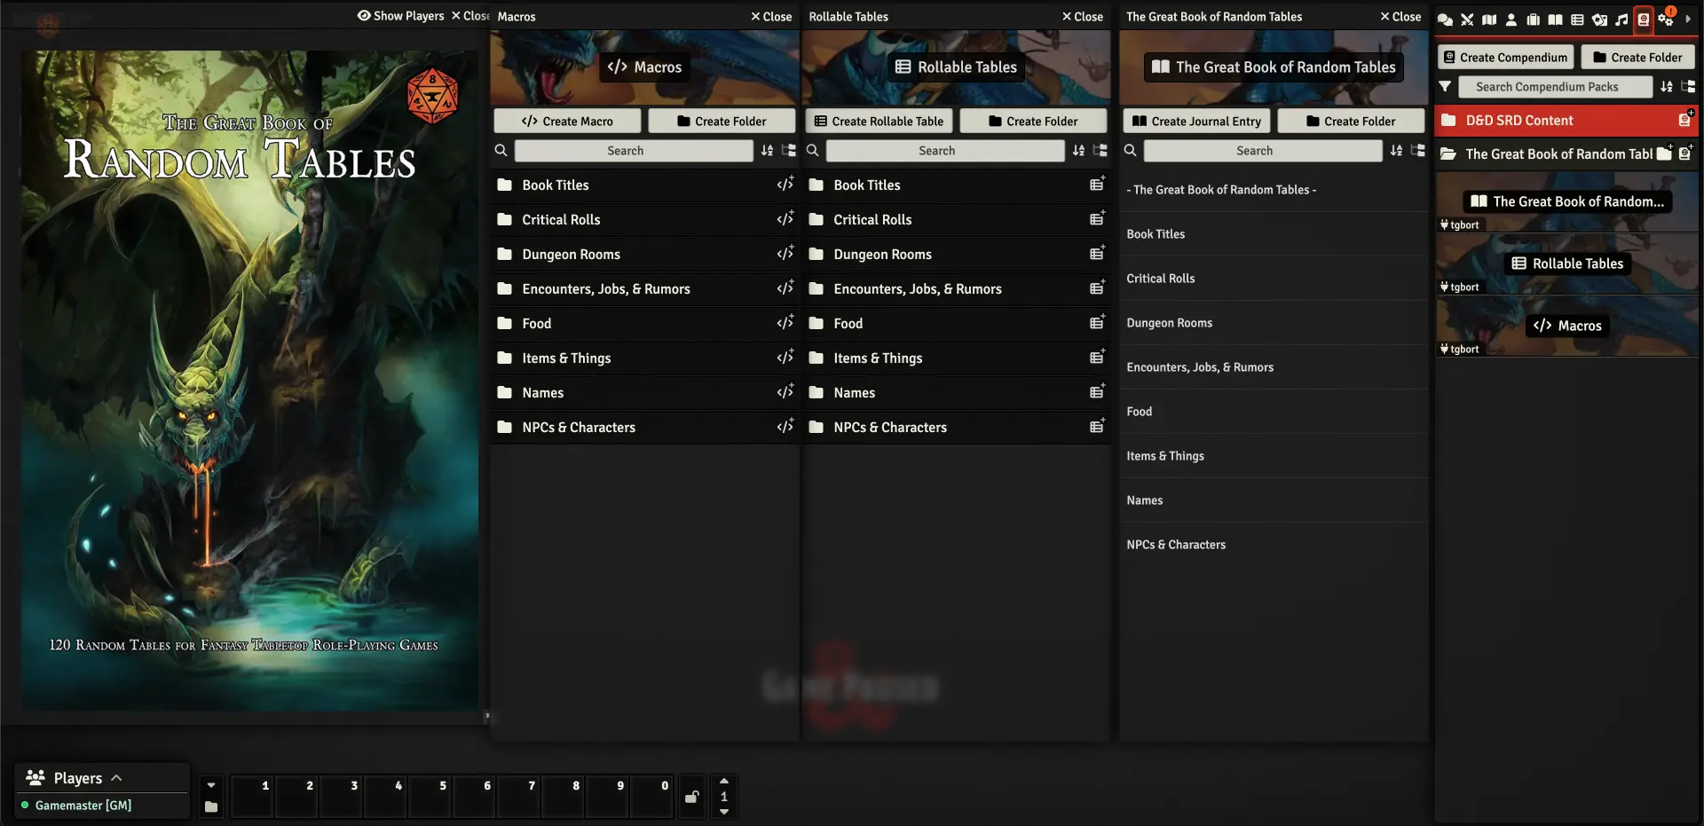The image size is (1704, 826).
Task: Open the Playlists music note tab icon
Action: click(x=1621, y=19)
